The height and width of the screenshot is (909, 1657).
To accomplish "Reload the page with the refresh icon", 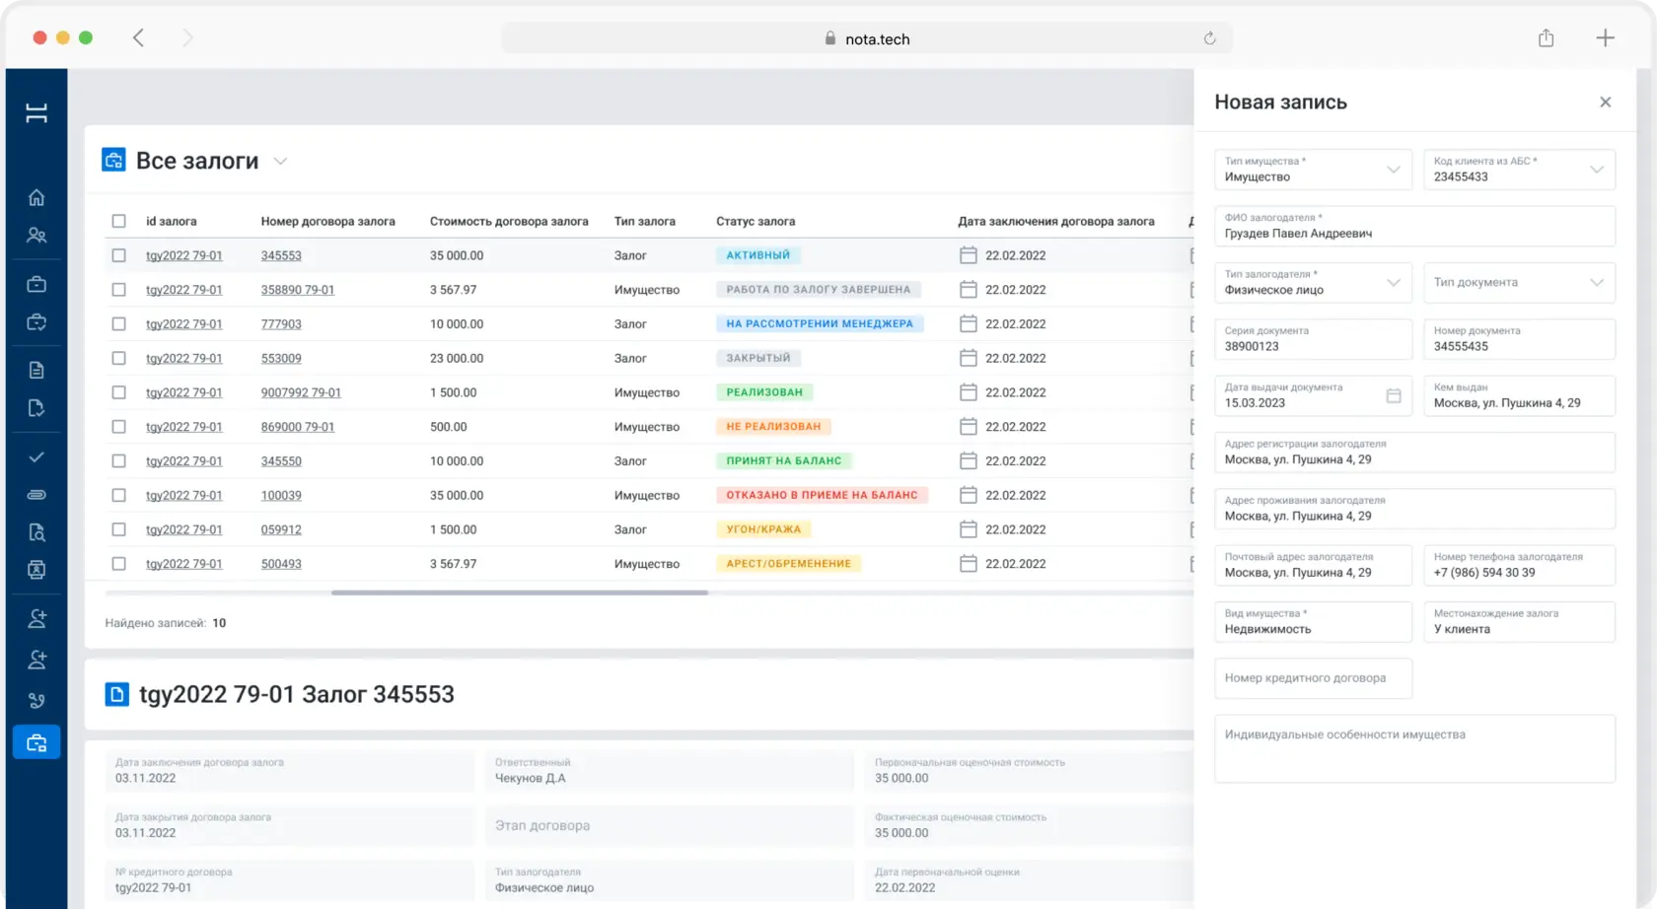I will coord(1209,38).
